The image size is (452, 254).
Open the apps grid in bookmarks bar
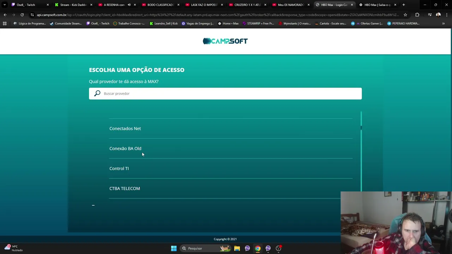(x=5, y=23)
